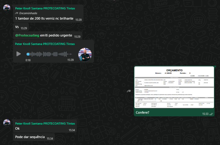This screenshot has height=145, width=220.
Task: Click profile photo inside the voice message
Action: [85, 54]
